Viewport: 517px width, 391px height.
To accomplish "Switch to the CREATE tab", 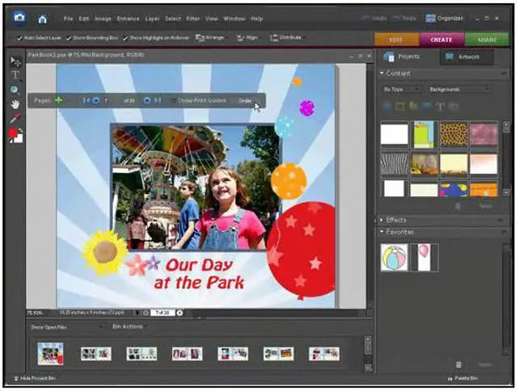I will pos(442,40).
